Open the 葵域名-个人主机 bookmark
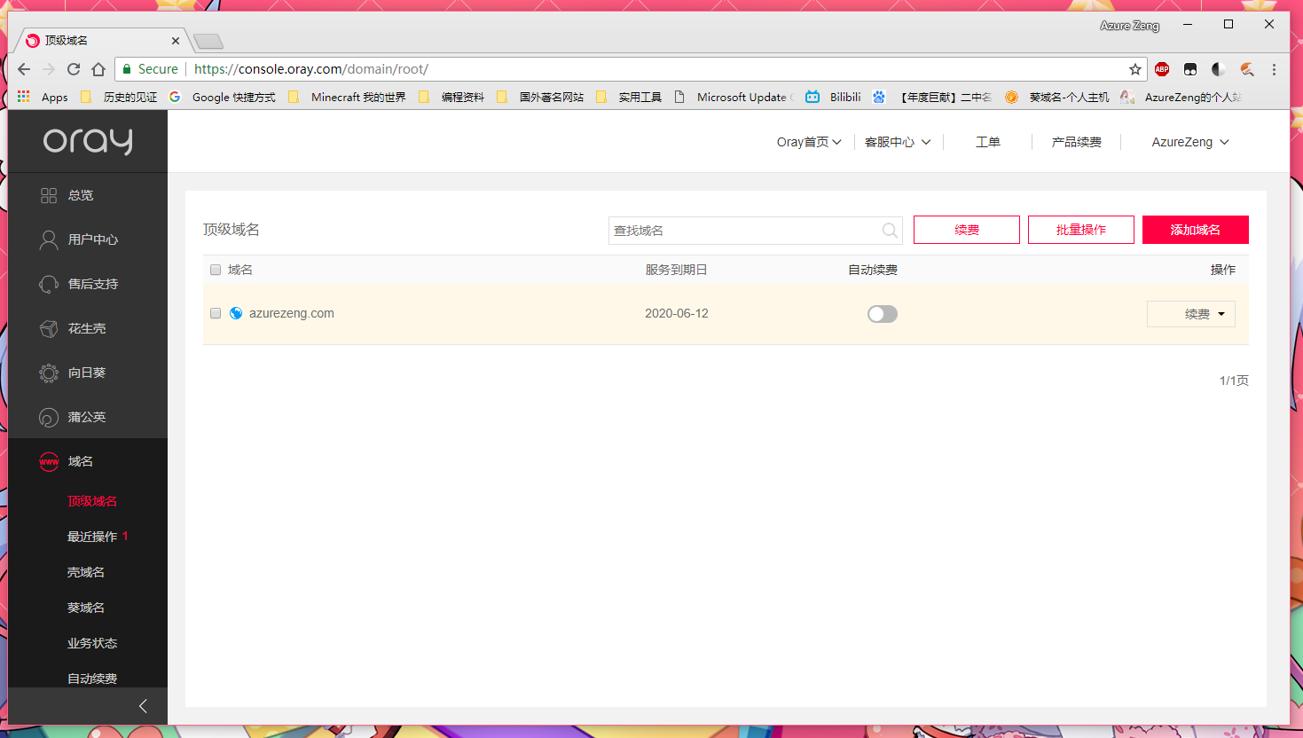The width and height of the screenshot is (1303, 738). (x=1057, y=97)
